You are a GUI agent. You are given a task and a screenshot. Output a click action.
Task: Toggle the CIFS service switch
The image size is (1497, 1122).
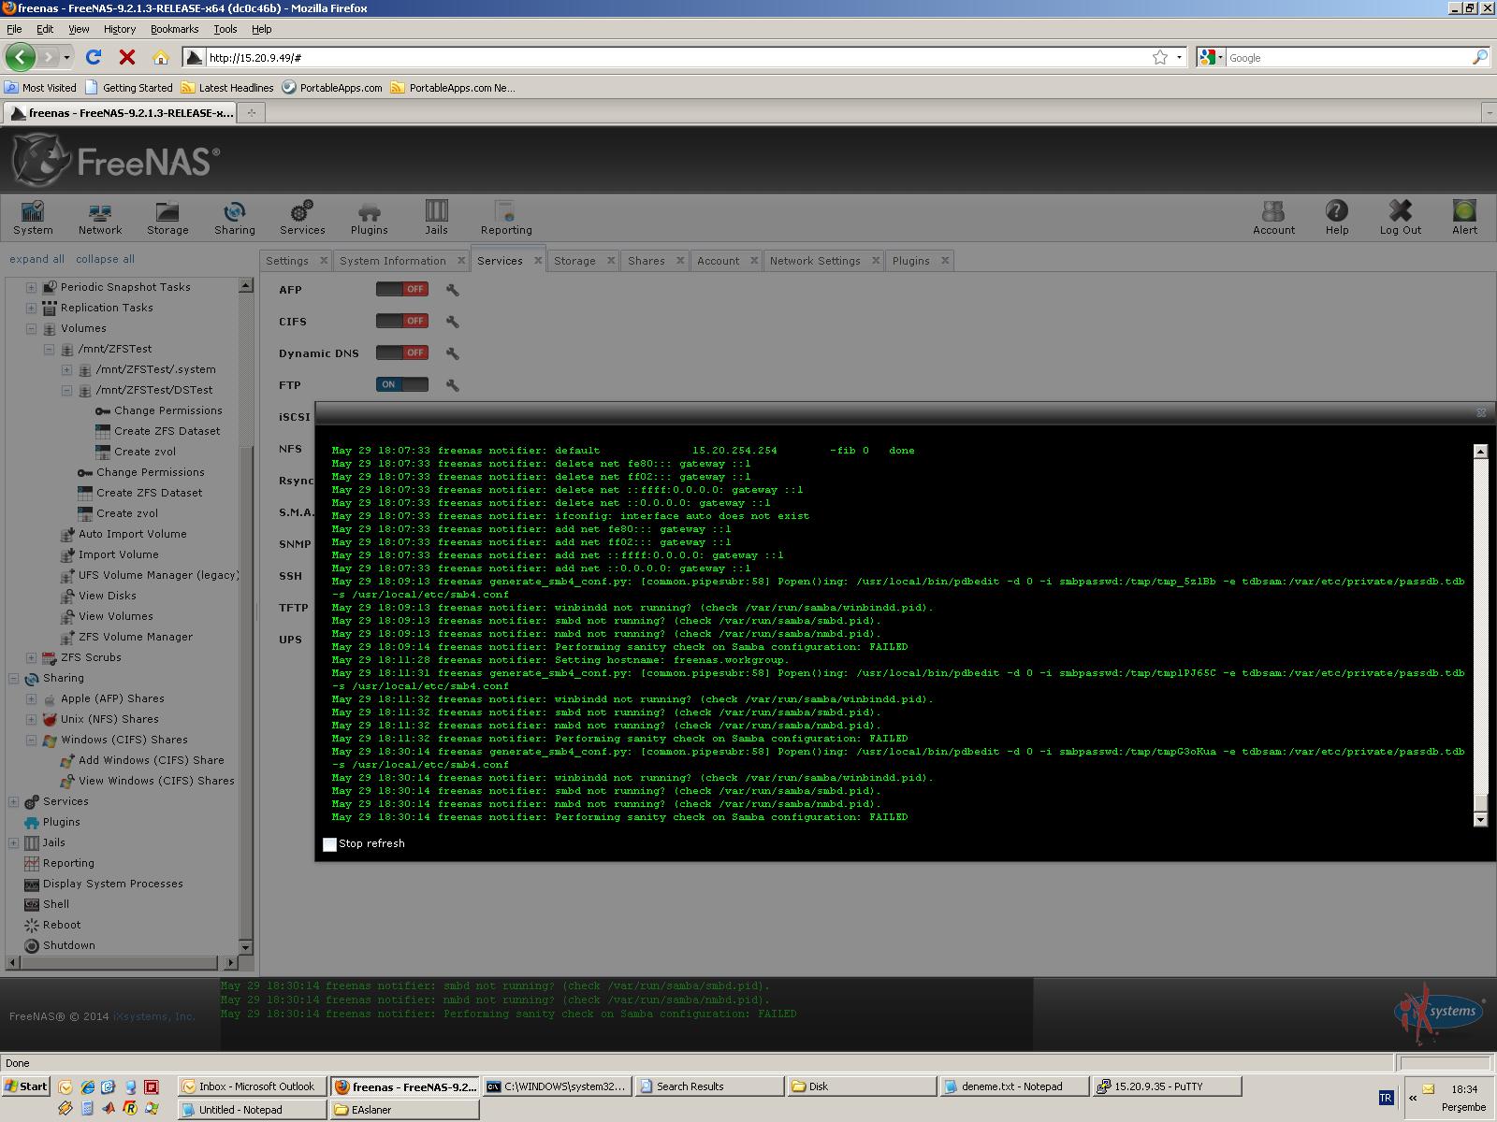point(402,321)
